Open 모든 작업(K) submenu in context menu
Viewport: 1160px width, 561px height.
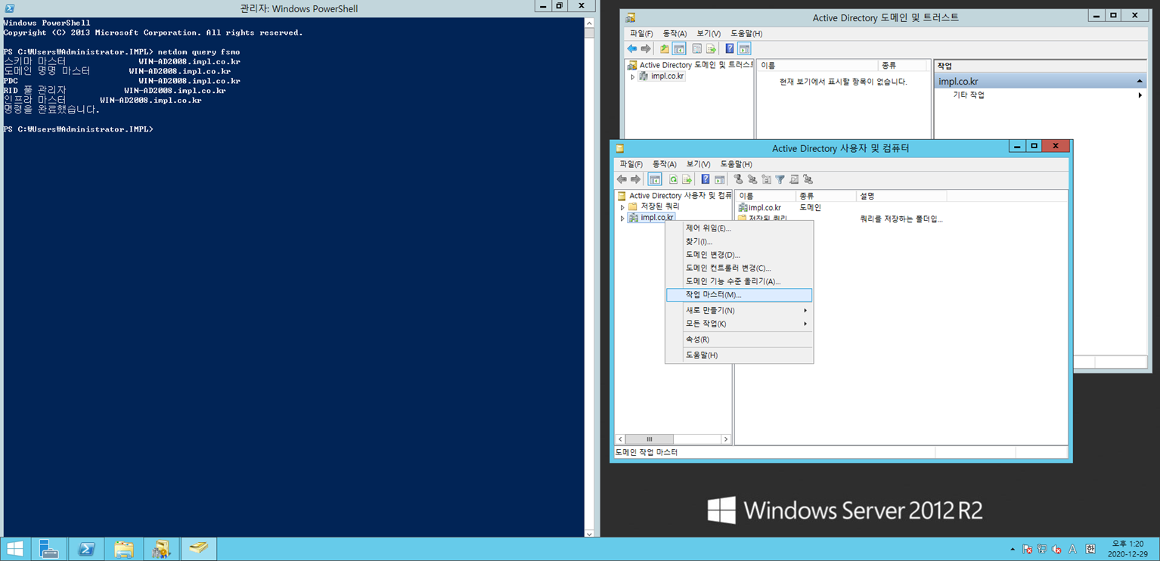tap(739, 324)
